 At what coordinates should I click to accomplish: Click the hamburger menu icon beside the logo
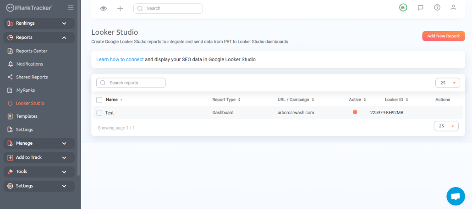pyautogui.click(x=71, y=8)
